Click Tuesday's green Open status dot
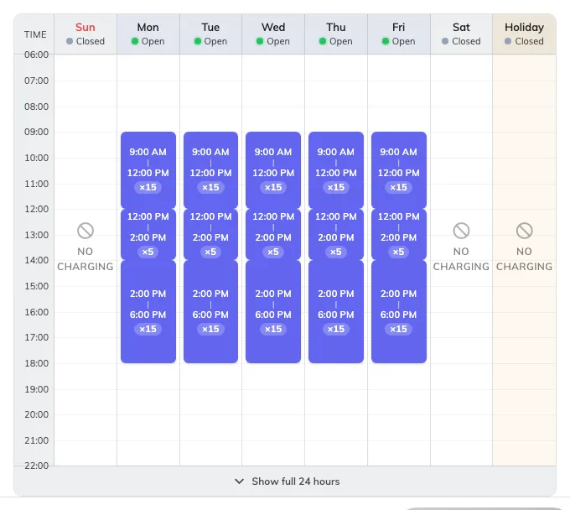Viewport: 570px width, 510px height. pos(198,41)
